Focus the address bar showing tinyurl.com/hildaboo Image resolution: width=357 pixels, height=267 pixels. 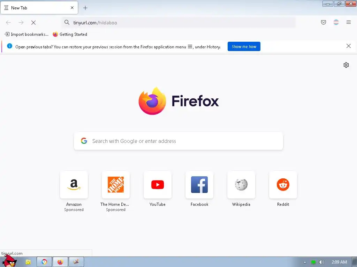point(179,23)
